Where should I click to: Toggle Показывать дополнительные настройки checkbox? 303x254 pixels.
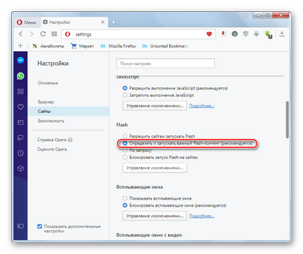(x=40, y=226)
